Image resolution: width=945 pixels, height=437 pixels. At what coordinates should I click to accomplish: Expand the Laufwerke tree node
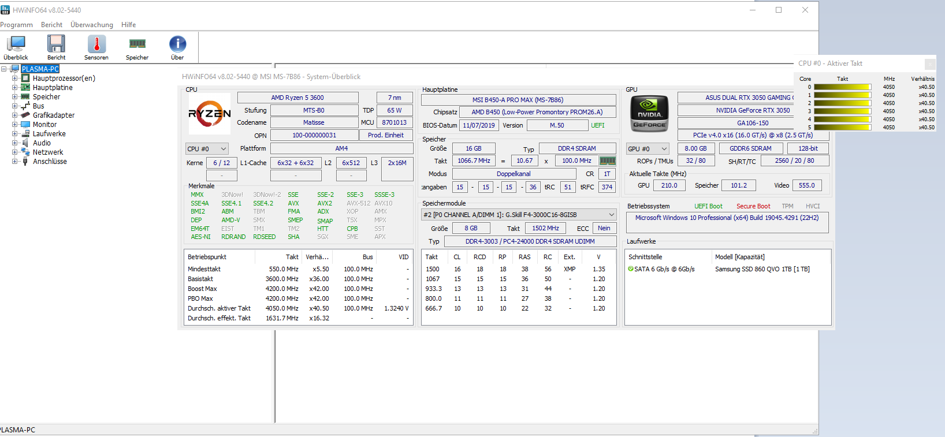point(14,133)
